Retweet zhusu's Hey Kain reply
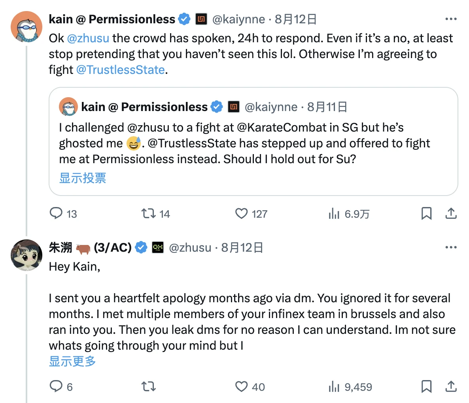 pyautogui.click(x=149, y=386)
